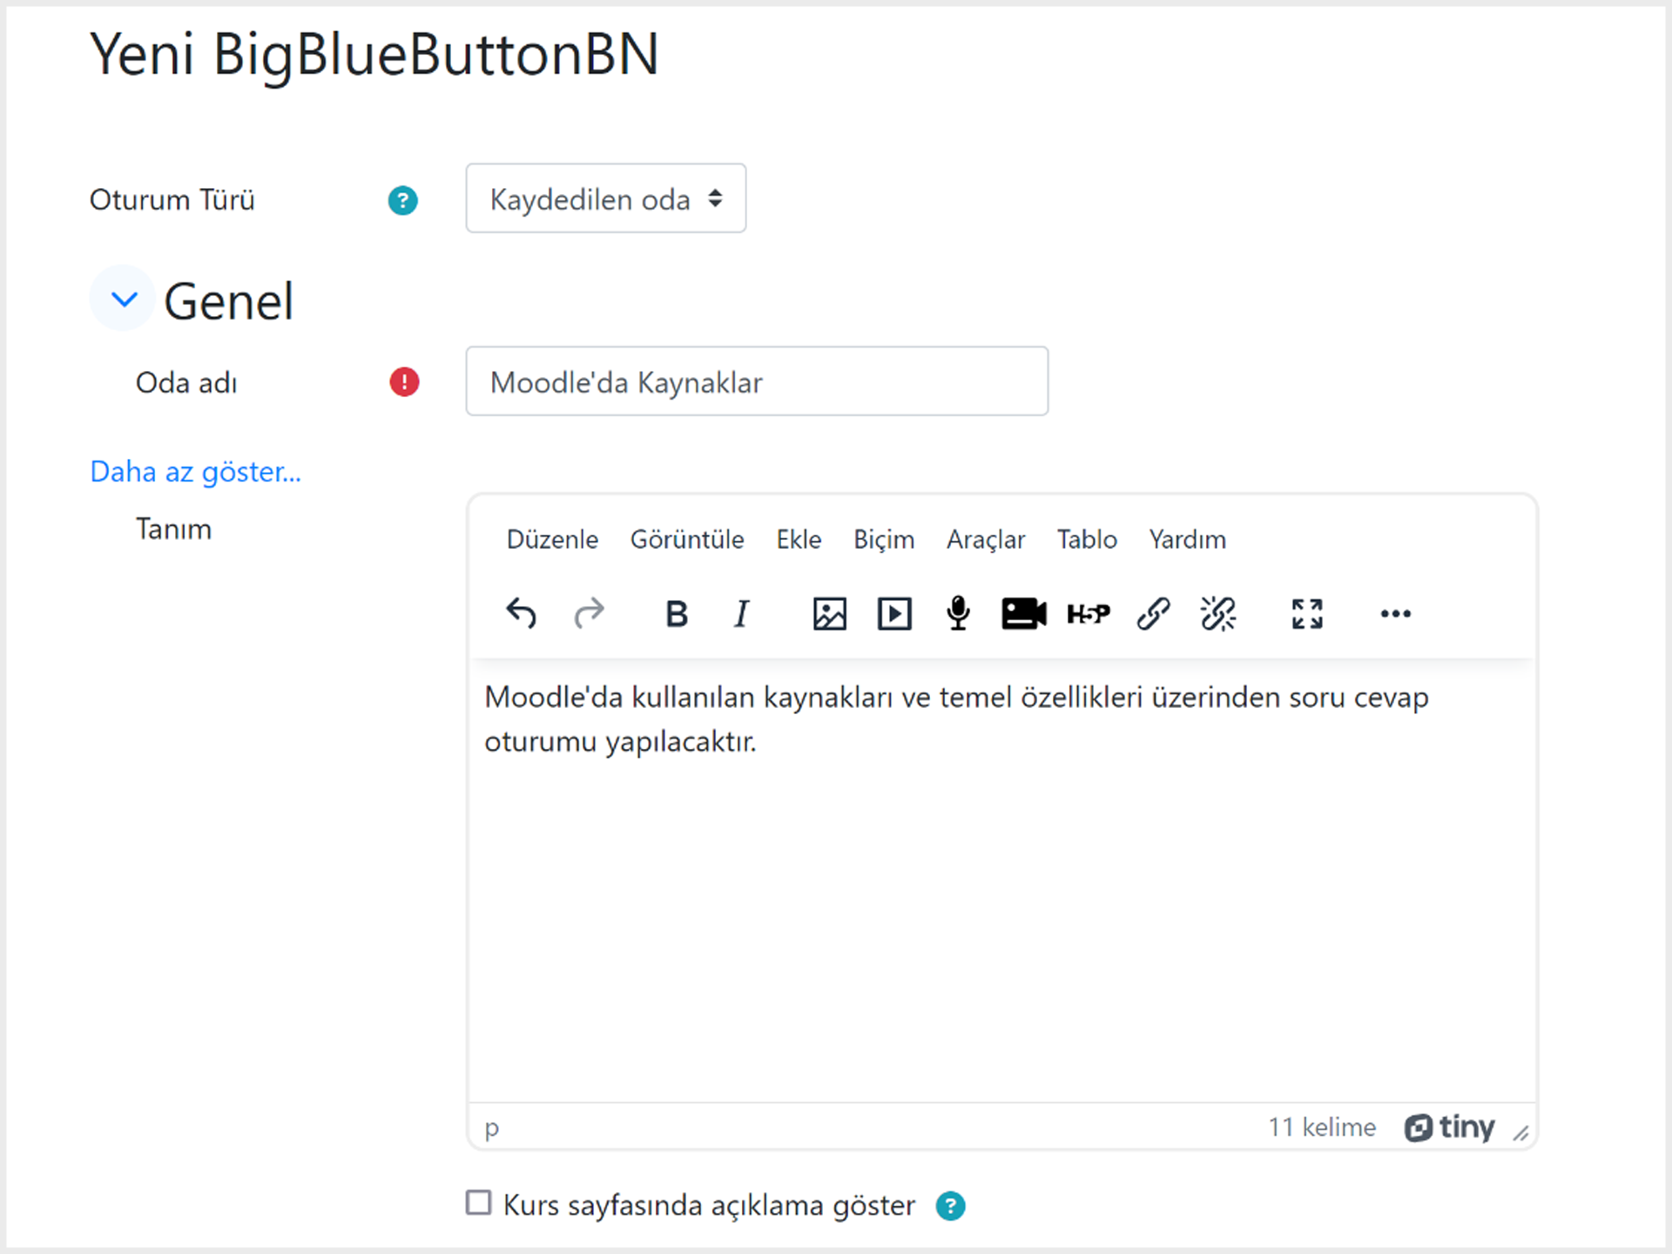Screen dimensions: 1672x1254
Task: Enter fullscreen editor mode
Action: point(1307,614)
